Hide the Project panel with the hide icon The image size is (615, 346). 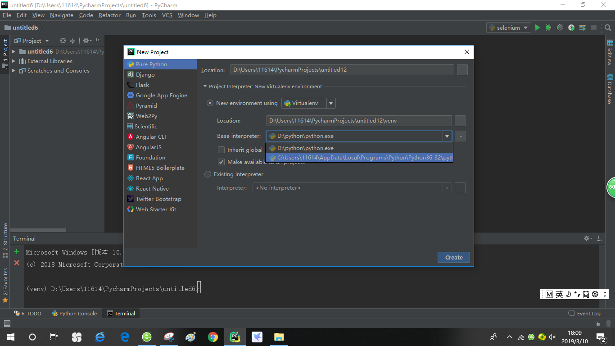point(99,41)
